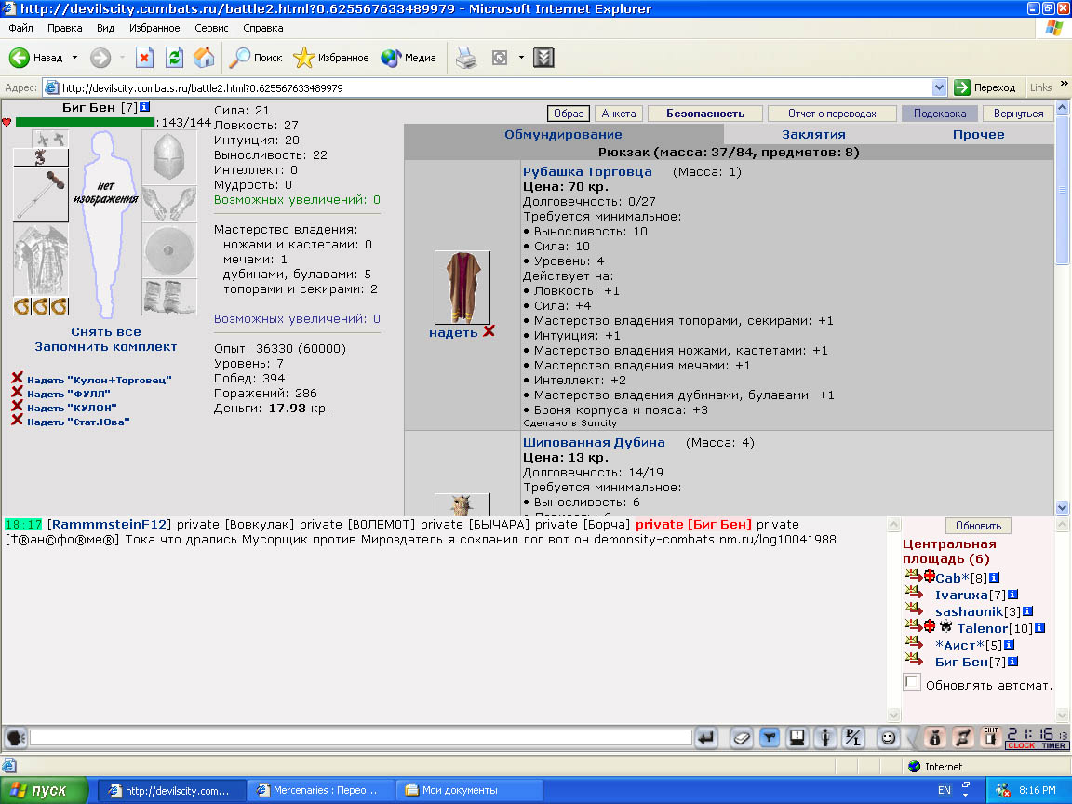Click the Снять все link
This screenshot has height=804, width=1072.
pyautogui.click(x=106, y=331)
